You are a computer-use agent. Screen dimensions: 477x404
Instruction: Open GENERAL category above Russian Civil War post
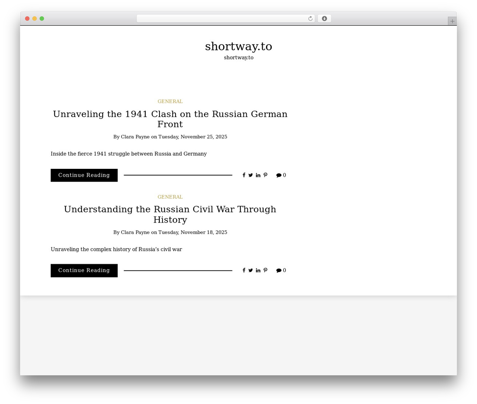170,197
